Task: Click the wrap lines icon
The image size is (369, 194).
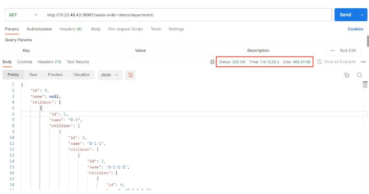Action: (130, 75)
